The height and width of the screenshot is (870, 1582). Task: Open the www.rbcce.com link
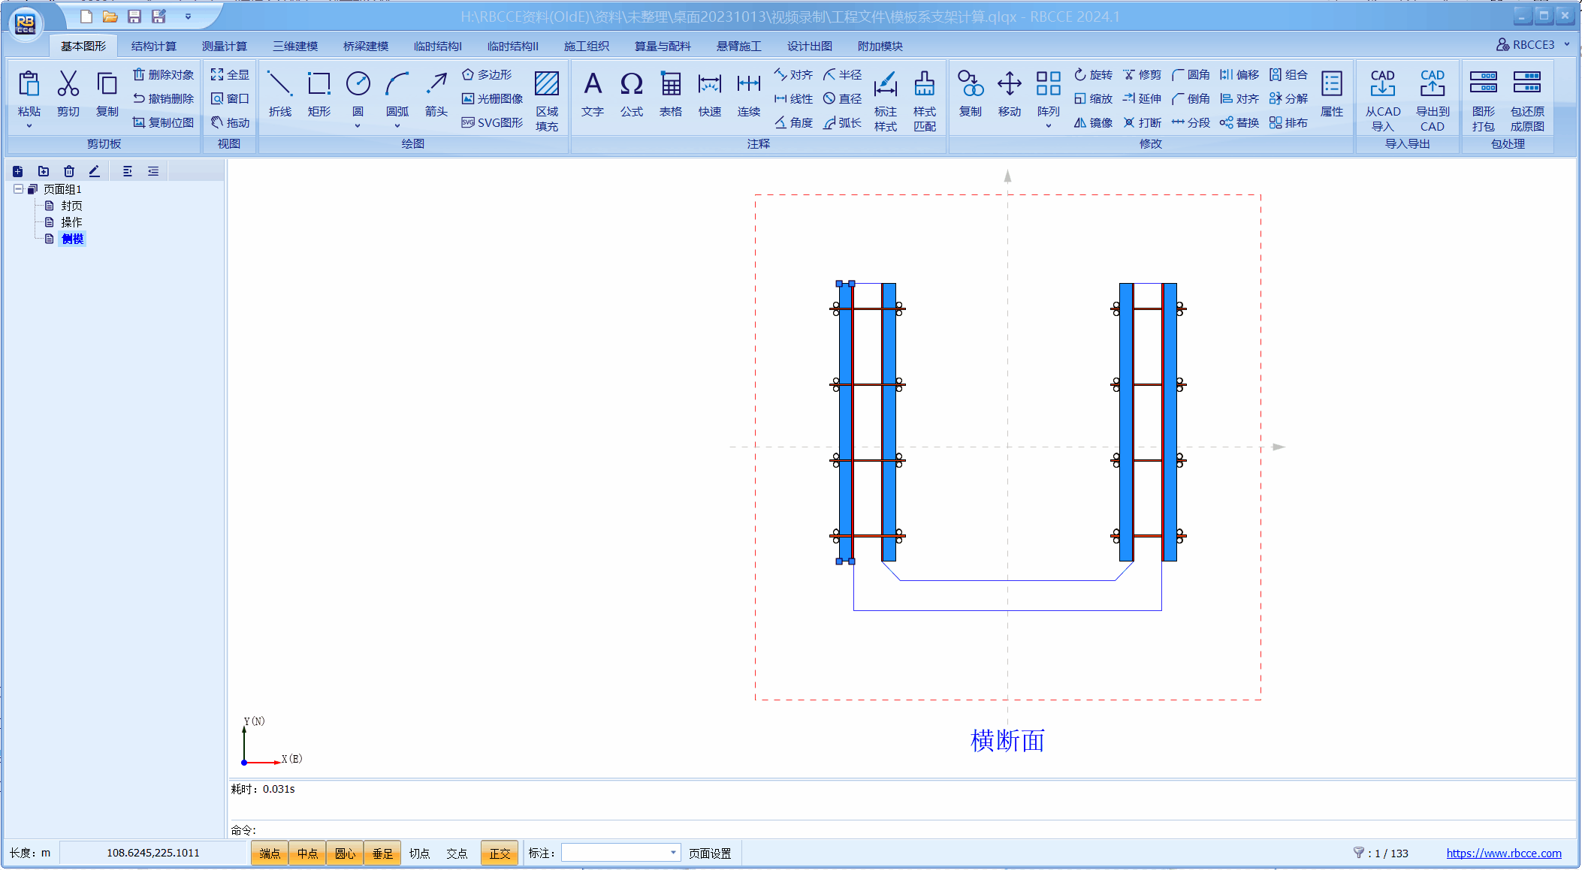1503,853
